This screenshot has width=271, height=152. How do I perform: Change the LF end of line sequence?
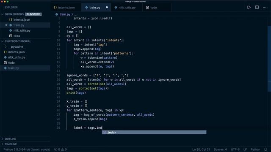(245, 149)
